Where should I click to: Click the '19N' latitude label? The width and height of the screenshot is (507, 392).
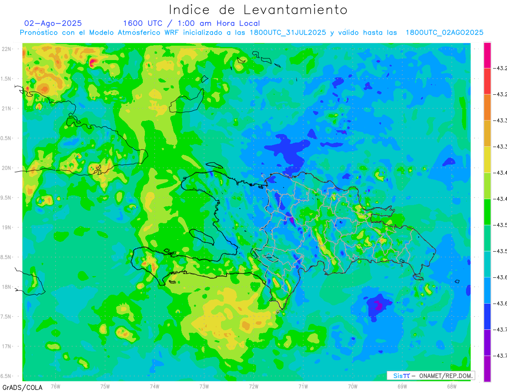click(7, 227)
